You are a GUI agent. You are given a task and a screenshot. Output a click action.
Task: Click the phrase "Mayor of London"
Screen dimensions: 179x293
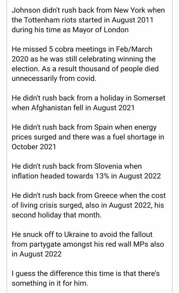(x=100, y=30)
